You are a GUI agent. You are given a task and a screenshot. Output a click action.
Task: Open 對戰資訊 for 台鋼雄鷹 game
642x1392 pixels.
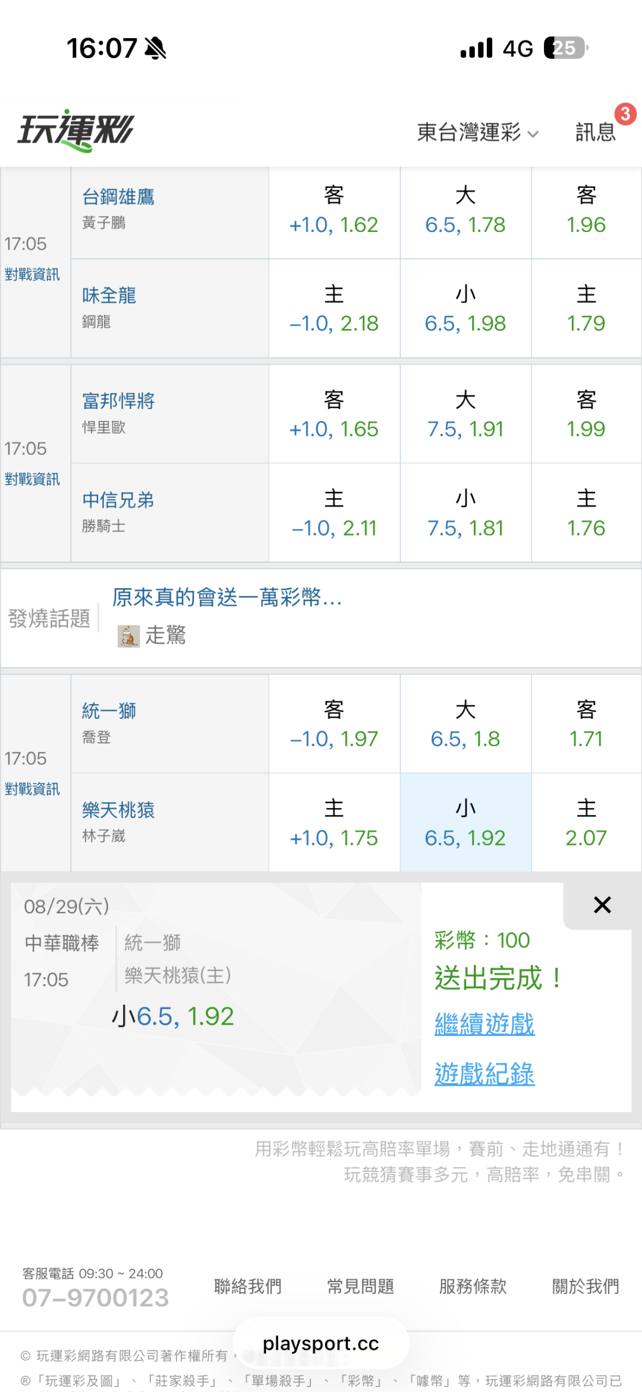click(32, 274)
